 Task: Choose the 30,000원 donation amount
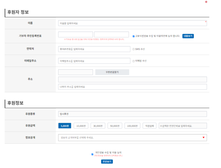tap(98, 126)
